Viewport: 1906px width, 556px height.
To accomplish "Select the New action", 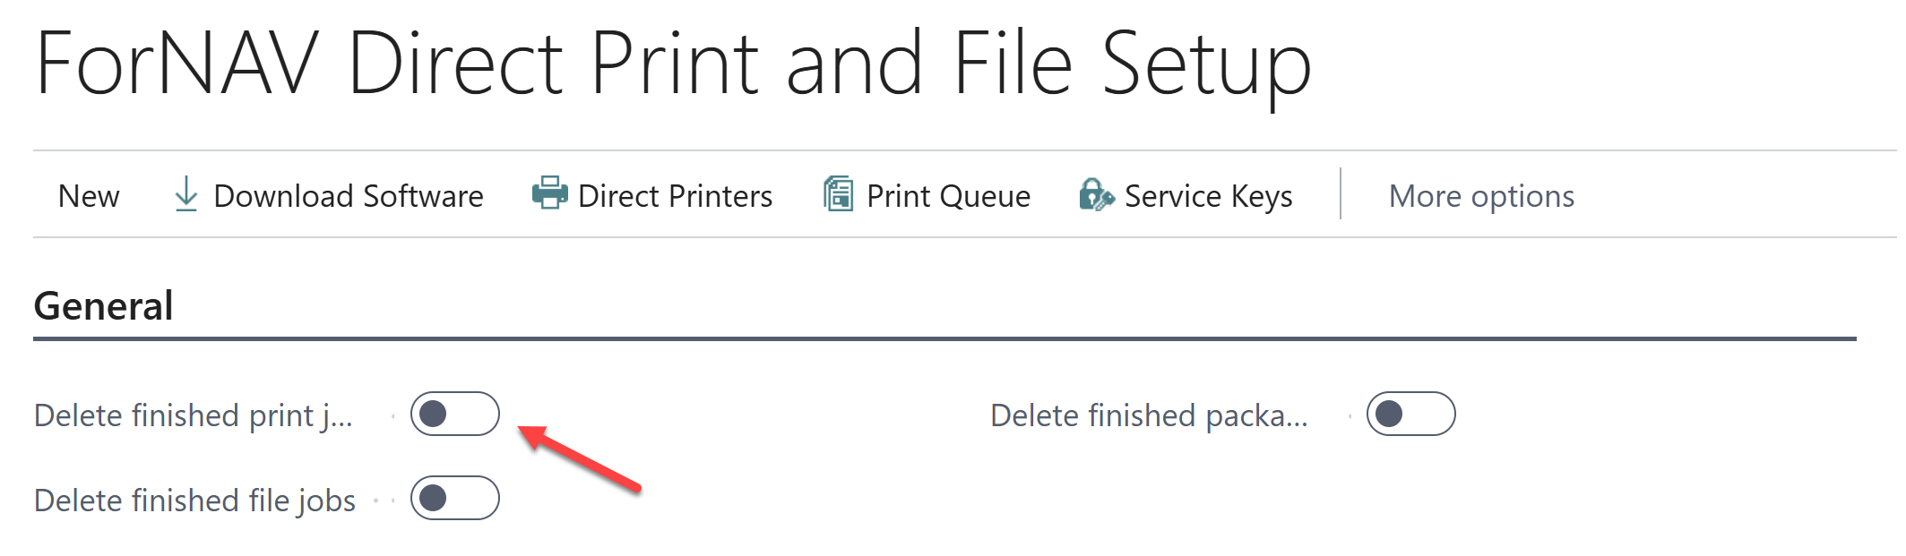I will (x=89, y=195).
